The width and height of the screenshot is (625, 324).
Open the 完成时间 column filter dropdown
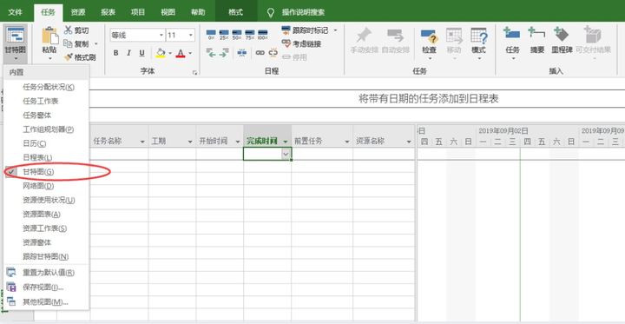[x=286, y=142]
